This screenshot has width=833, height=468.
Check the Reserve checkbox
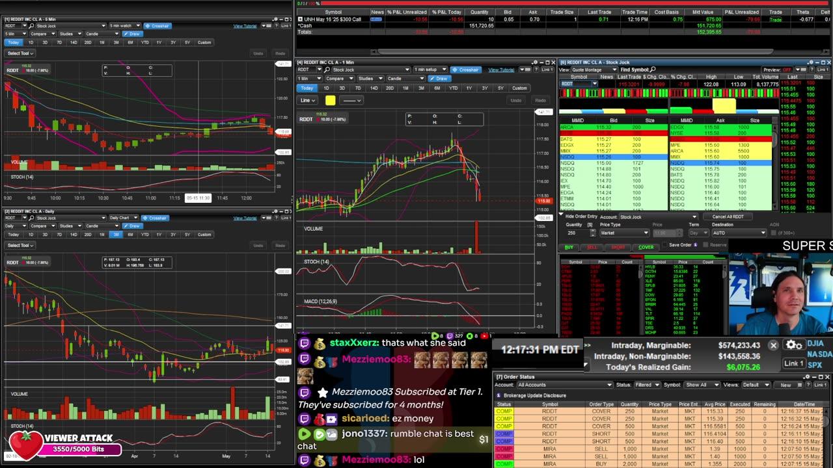pos(706,245)
